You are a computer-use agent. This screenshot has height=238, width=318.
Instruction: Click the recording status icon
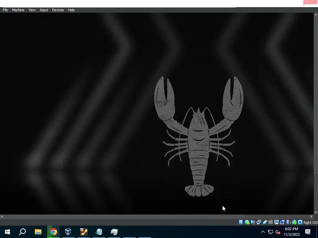coord(282,222)
